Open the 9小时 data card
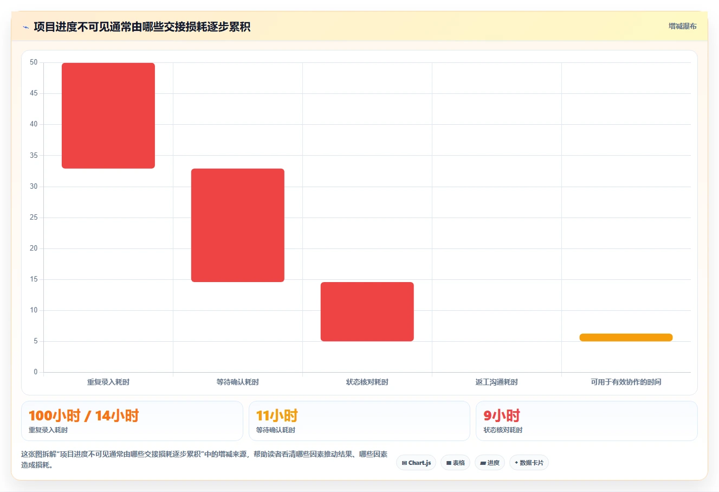Image resolution: width=719 pixels, height=492 pixels. pos(586,421)
